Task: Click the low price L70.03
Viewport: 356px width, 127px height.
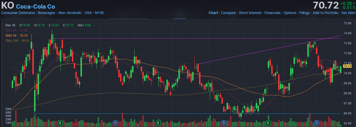Action: 54,25
